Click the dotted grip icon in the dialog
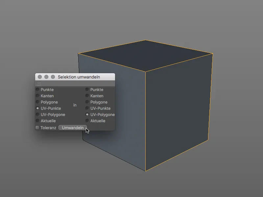The image size is (263, 197). pos(39,83)
